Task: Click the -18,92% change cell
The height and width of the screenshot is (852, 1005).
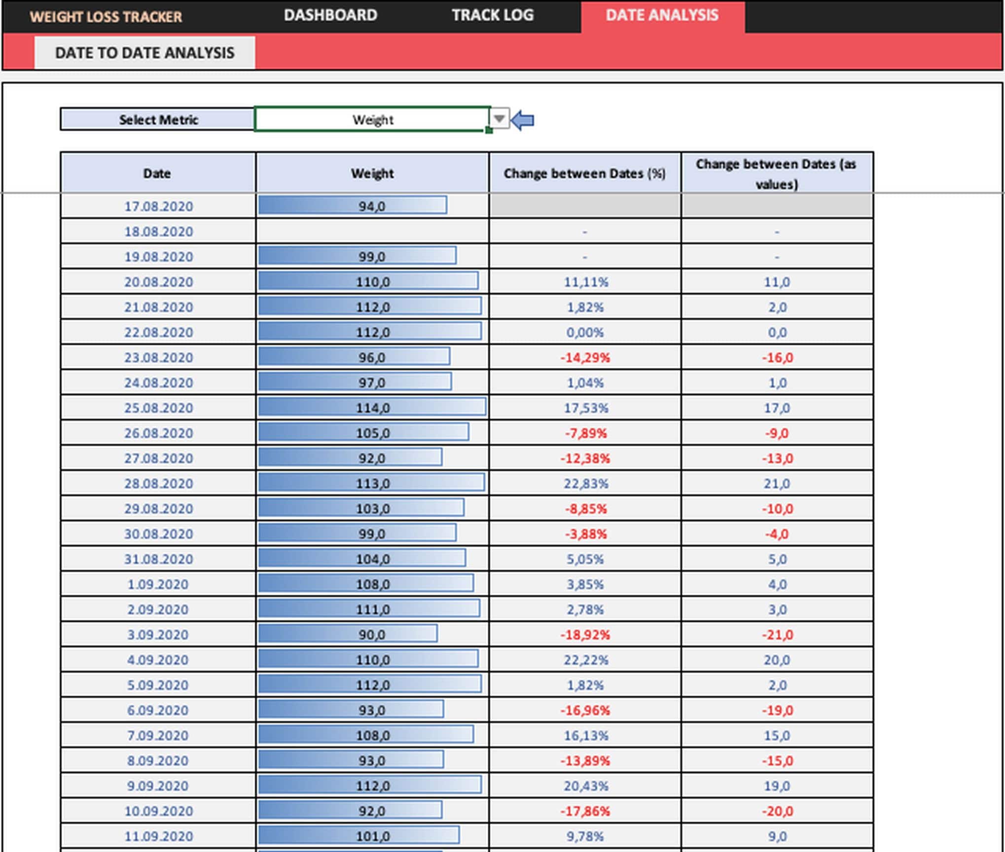Action: point(585,635)
